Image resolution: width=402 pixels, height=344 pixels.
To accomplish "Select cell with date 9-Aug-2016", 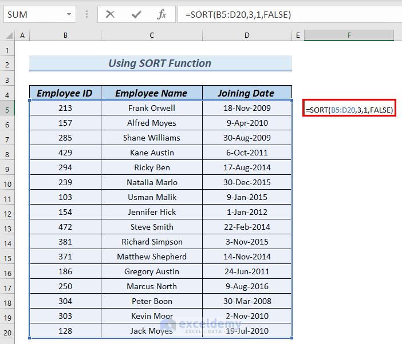I will (247, 286).
